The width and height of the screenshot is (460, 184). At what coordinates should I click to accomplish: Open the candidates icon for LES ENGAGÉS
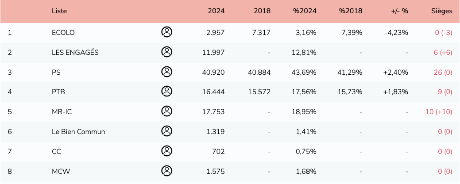(166, 52)
